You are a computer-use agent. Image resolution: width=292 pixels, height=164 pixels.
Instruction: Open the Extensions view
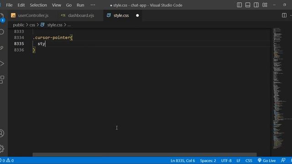click(2, 80)
